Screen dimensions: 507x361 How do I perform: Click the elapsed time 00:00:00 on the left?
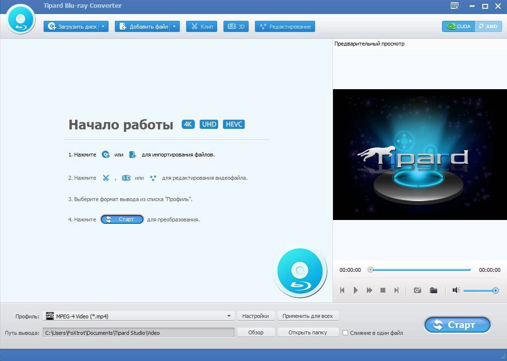pos(350,270)
